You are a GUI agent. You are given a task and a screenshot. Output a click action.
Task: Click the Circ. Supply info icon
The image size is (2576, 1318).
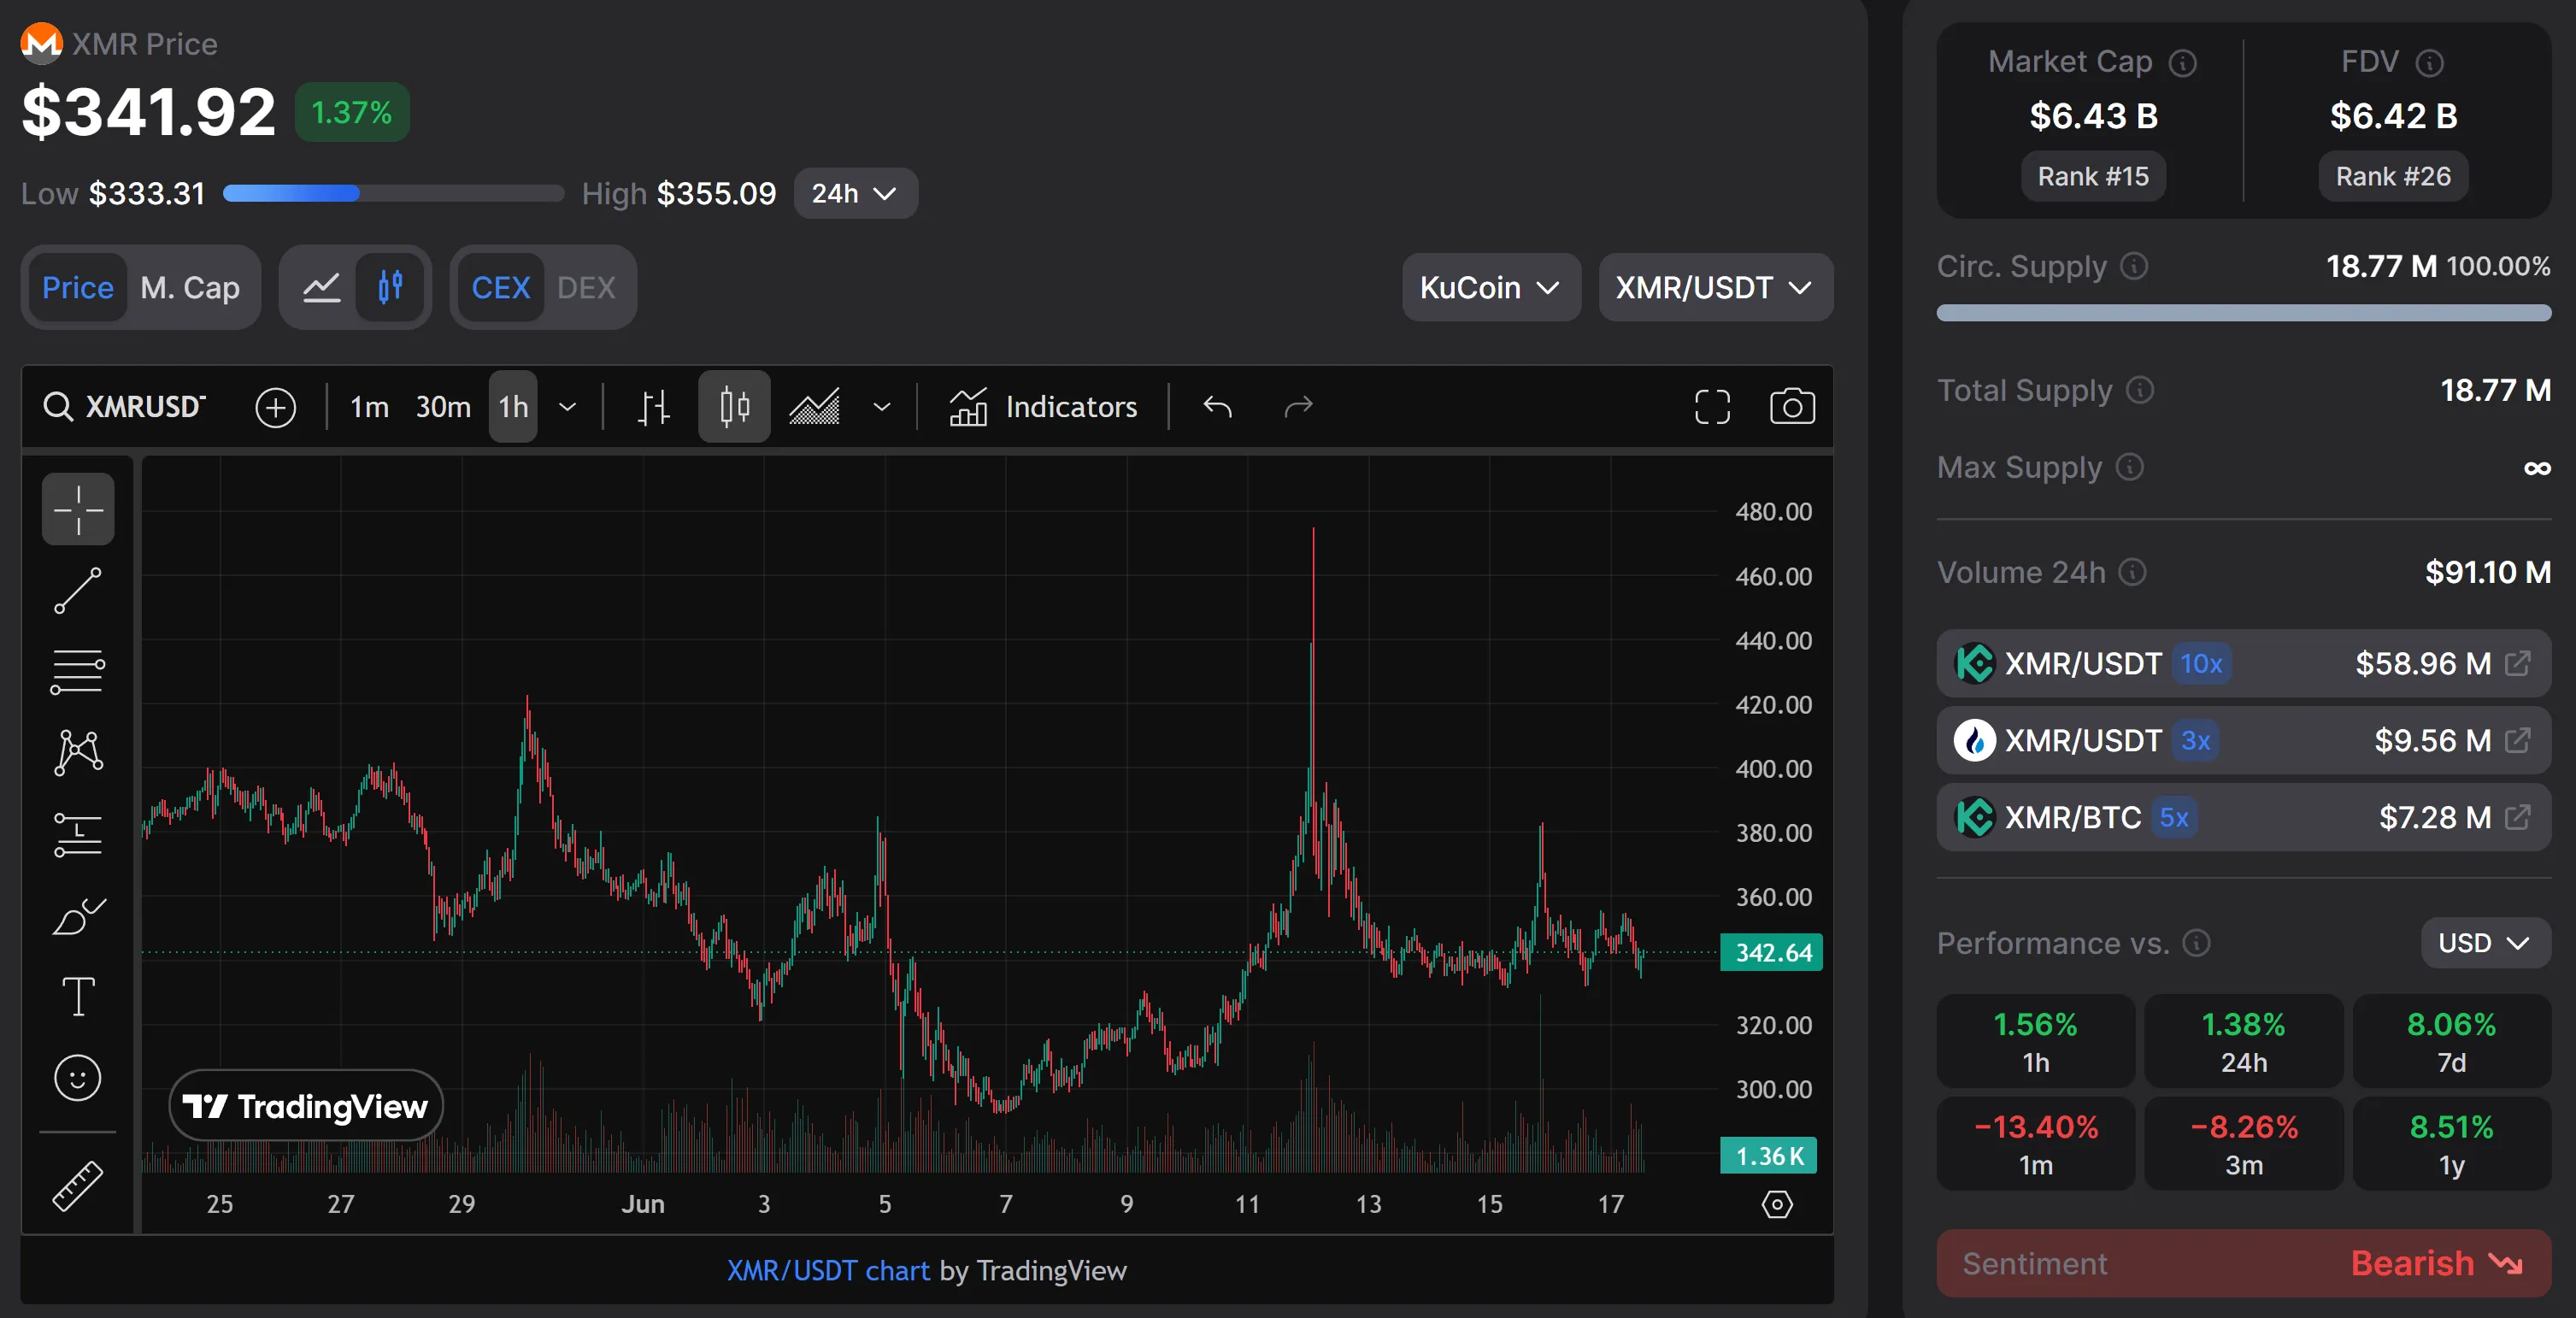[2134, 266]
